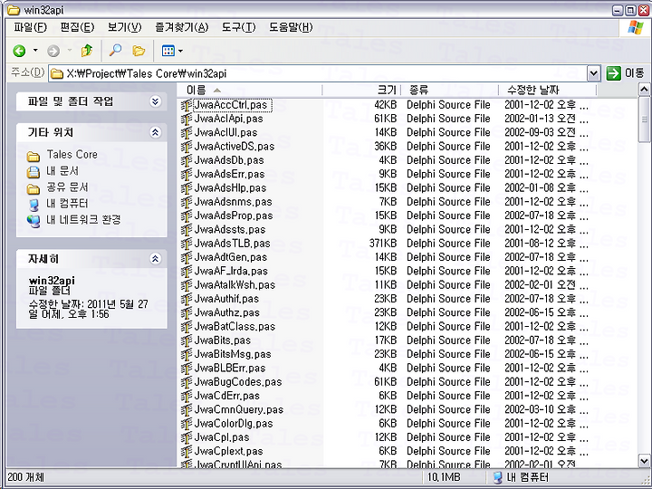Go up one folder level icon
This screenshot has height=489, width=652.
tap(87, 51)
